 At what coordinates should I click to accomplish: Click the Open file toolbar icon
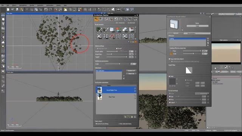(12, 9)
